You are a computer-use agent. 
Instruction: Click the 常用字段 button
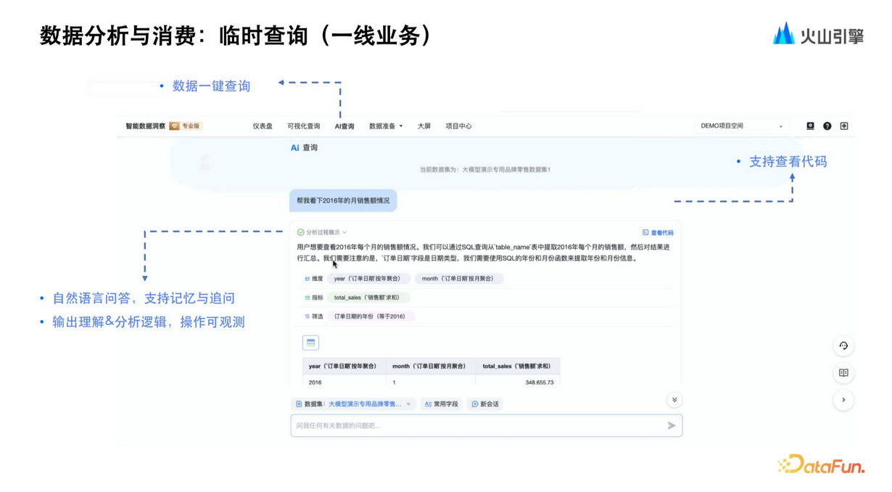pos(441,404)
